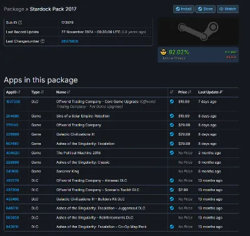Open AppID link for Sins of a Solar Empire
The image size is (250, 236).
[12, 116]
